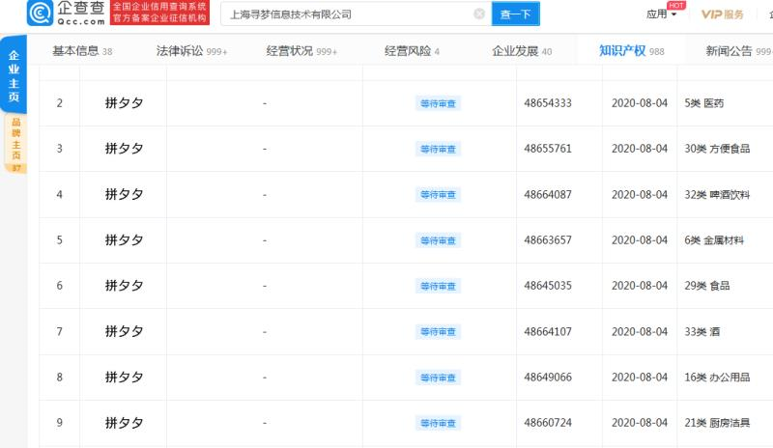Select the 品牌主页 side tab
The image size is (773, 448).
[15, 144]
